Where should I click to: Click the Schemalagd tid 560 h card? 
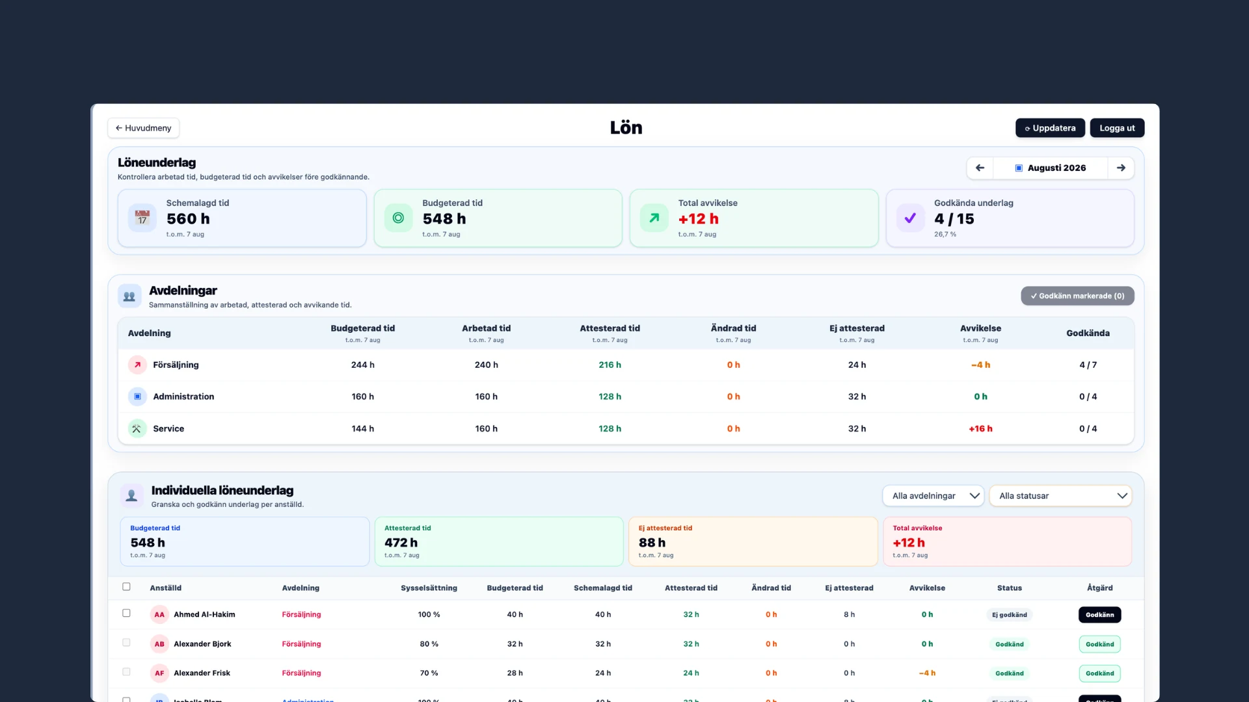click(242, 218)
